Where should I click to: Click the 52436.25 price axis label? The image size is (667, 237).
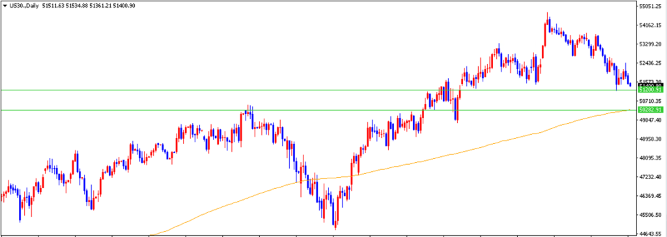(650, 63)
